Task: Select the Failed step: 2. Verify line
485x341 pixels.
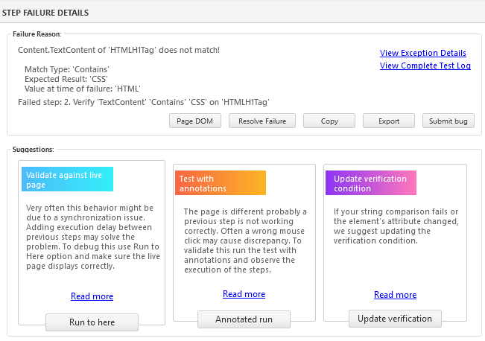Action: 144,102
